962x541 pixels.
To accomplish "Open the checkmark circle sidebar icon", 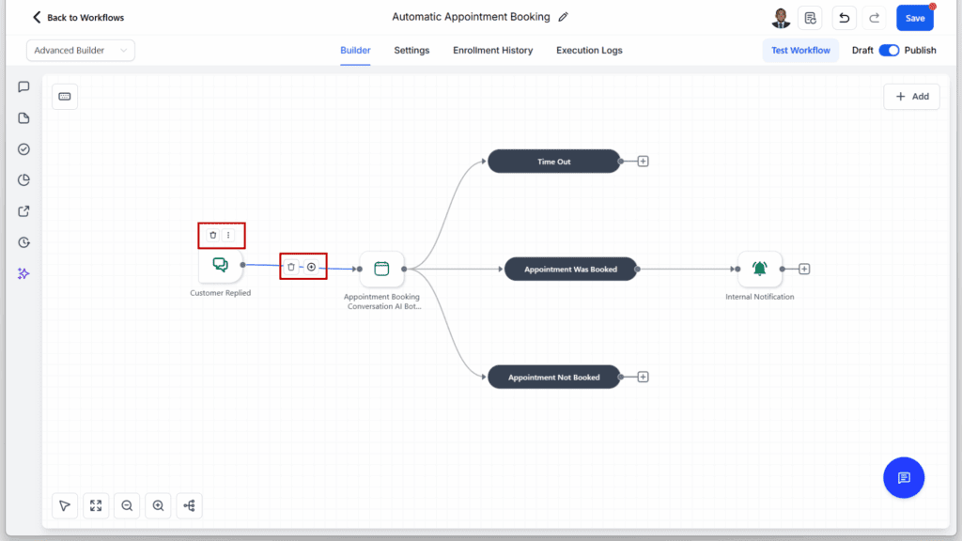I will tap(23, 149).
